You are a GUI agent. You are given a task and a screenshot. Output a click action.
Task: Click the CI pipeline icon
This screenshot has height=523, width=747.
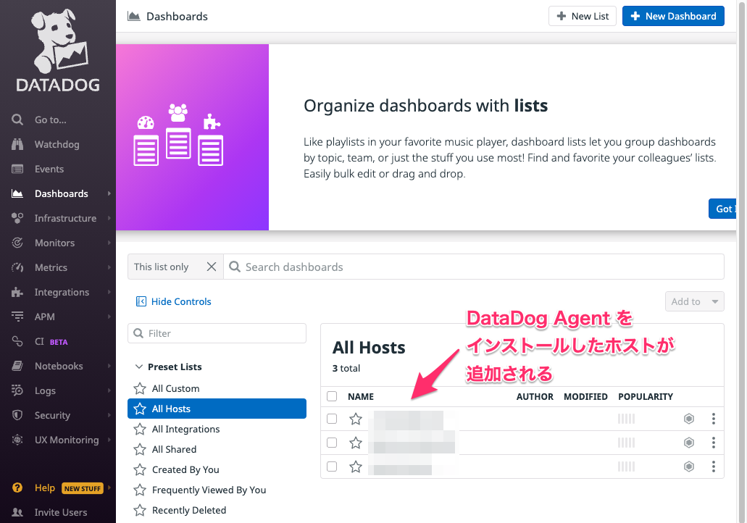[17, 341]
